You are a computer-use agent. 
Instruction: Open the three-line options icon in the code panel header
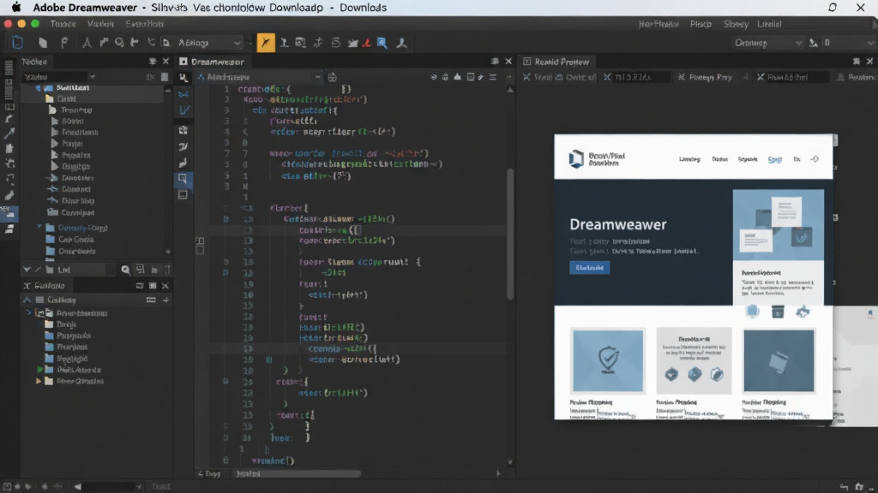click(x=493, y=77)
